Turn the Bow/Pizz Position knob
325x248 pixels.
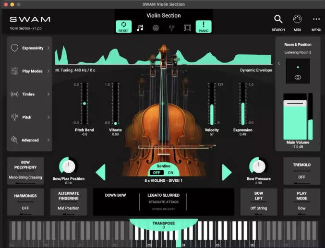tap(69, 166)
